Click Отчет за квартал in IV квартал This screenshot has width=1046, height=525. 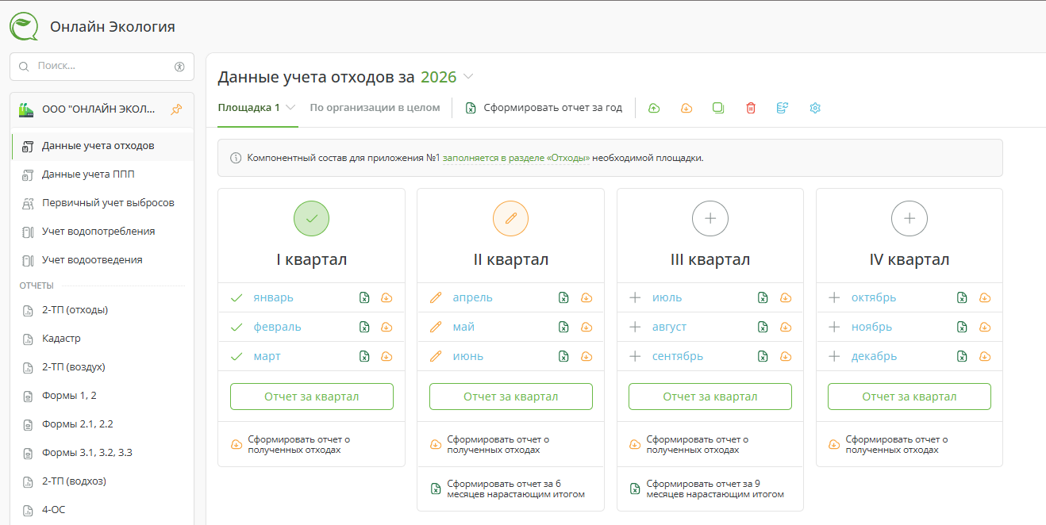[909, 397]
